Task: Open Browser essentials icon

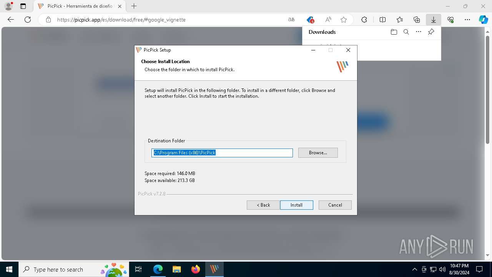Action: click(x=450, y=20)
